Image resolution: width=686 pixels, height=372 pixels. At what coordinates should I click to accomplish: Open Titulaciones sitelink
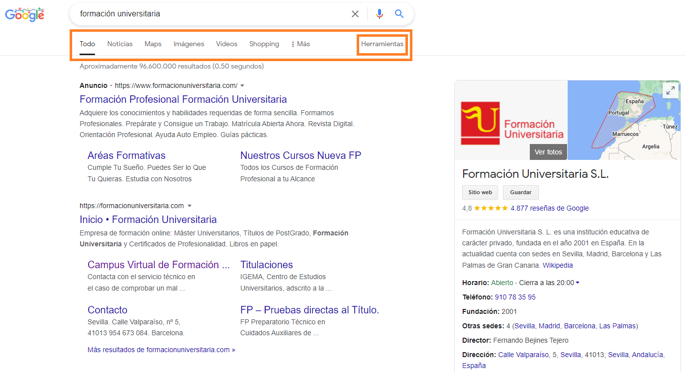tap(267, 265)
